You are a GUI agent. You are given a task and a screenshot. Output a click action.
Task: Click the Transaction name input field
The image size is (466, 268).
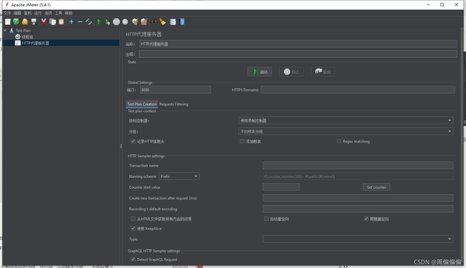tap(358, 165)
